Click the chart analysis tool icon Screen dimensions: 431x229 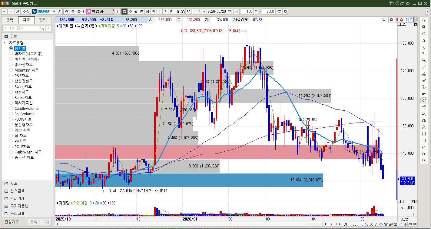tap(424, 40)
